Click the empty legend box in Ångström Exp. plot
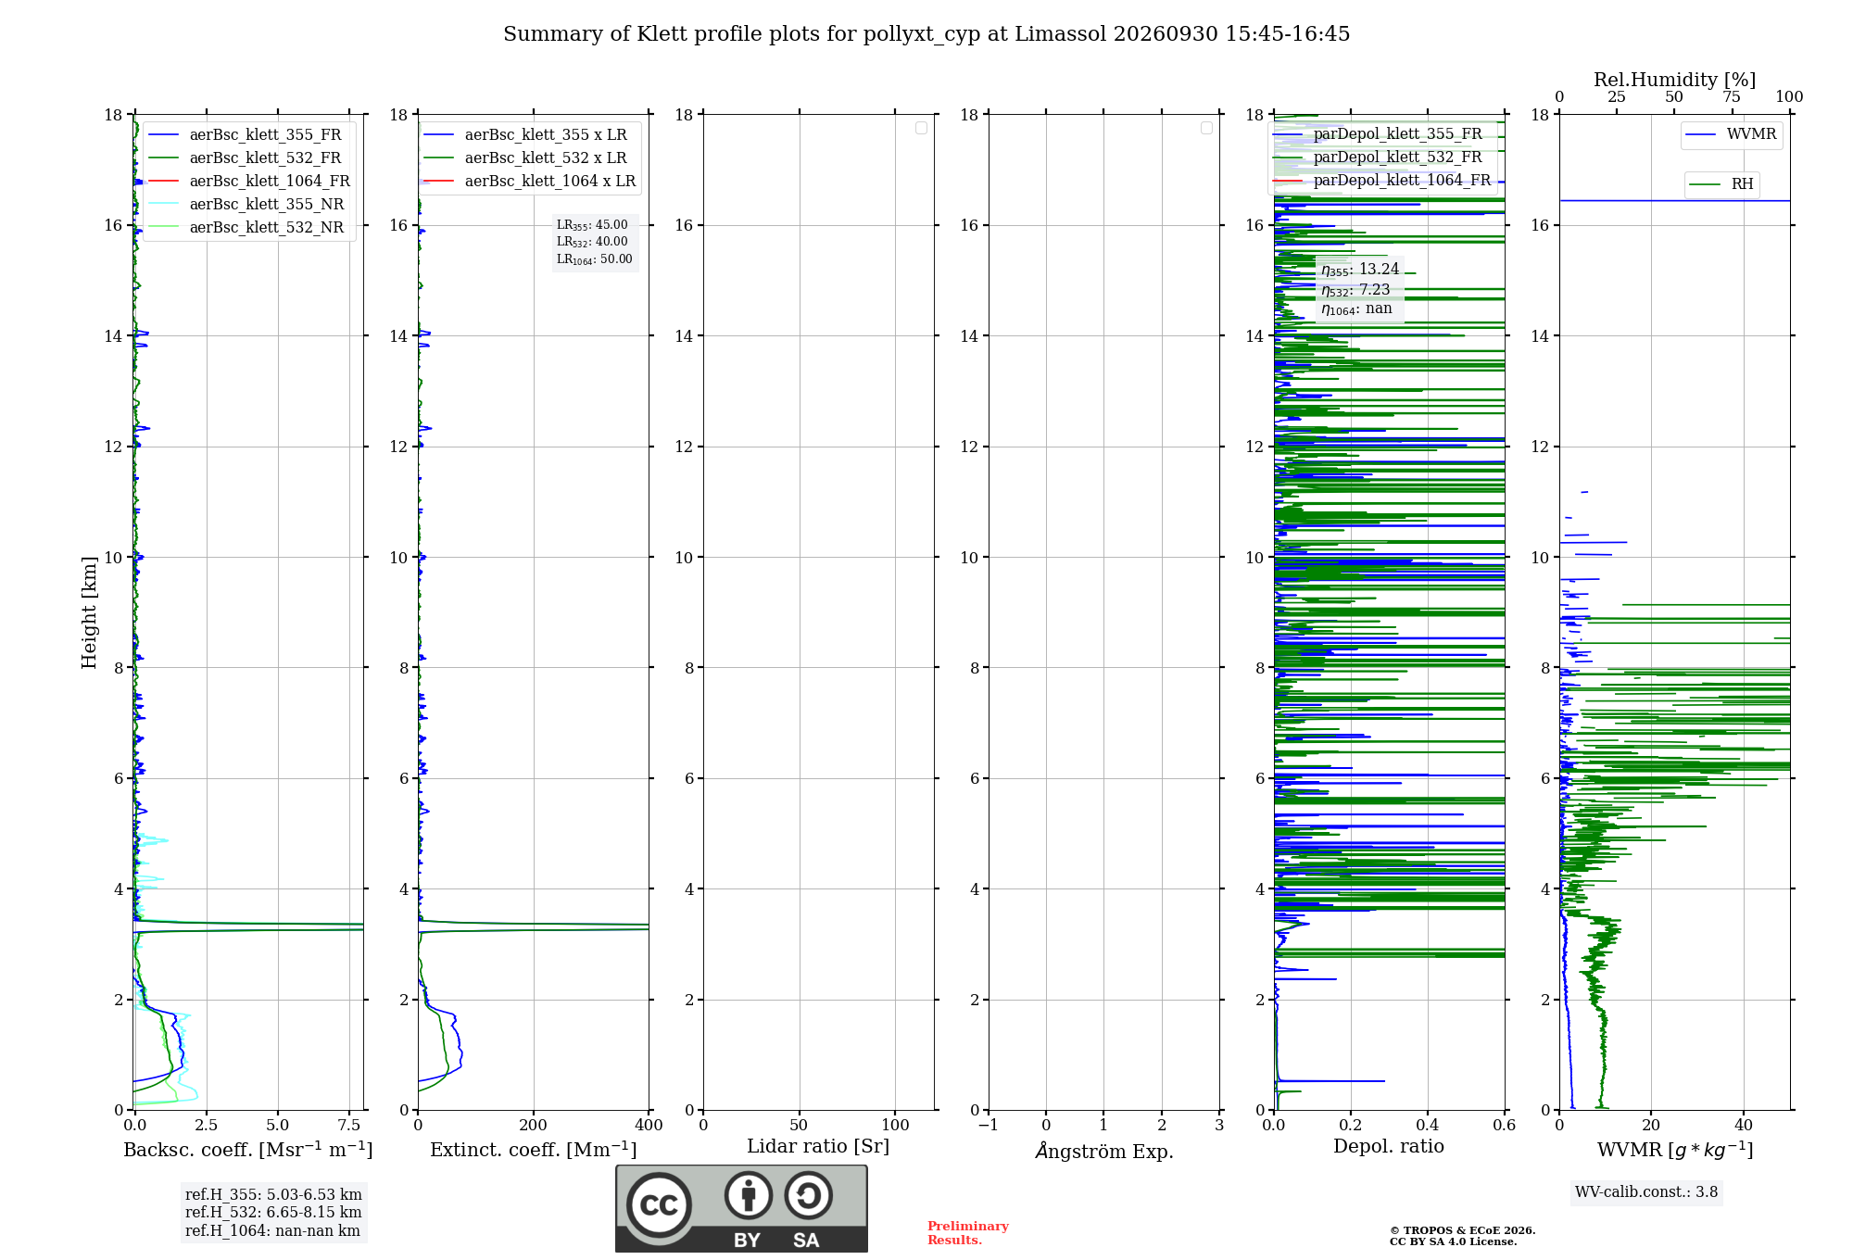The image size is (1853, 1260). (x=1206, y=128)
